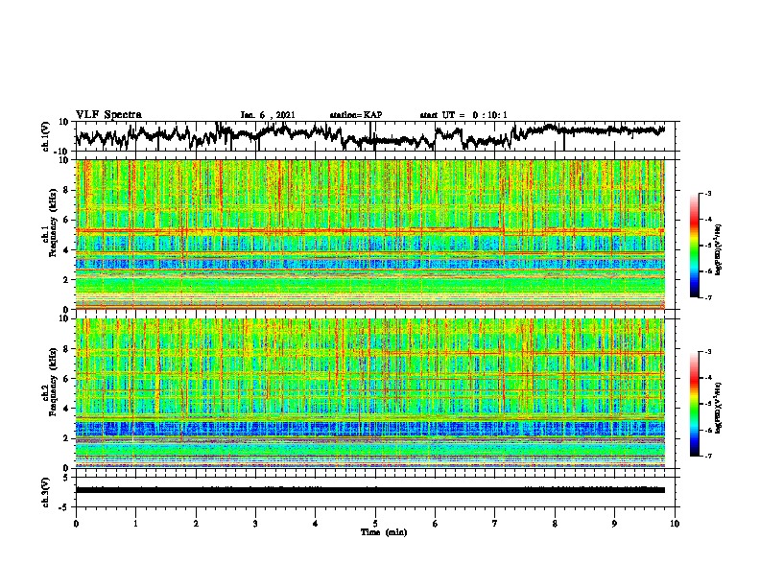Click the "-5" tick on ch.3 voltage axis
Image resolution: width=760 pixels, height=587 pixels.
pyautogui.click(x=64, y=507)
